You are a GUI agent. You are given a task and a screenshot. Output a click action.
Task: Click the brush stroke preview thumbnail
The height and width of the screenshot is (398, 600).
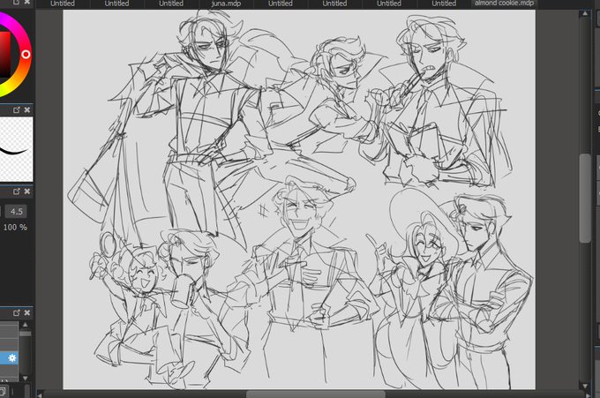[x=15, y=149]
